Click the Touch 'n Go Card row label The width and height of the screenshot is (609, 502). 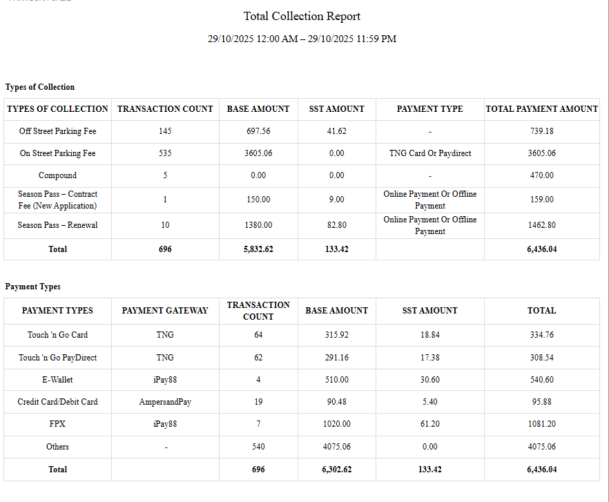tap(57, 335)
